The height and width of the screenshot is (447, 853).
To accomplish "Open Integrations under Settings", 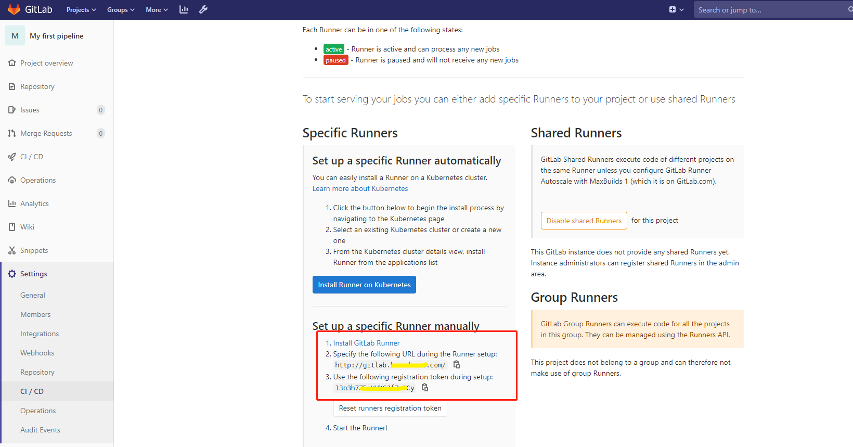I will 40,334.
